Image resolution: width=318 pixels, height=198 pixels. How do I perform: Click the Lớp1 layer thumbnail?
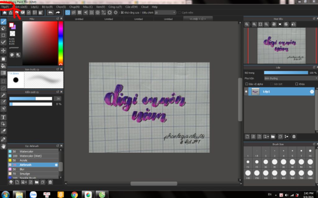255,92
